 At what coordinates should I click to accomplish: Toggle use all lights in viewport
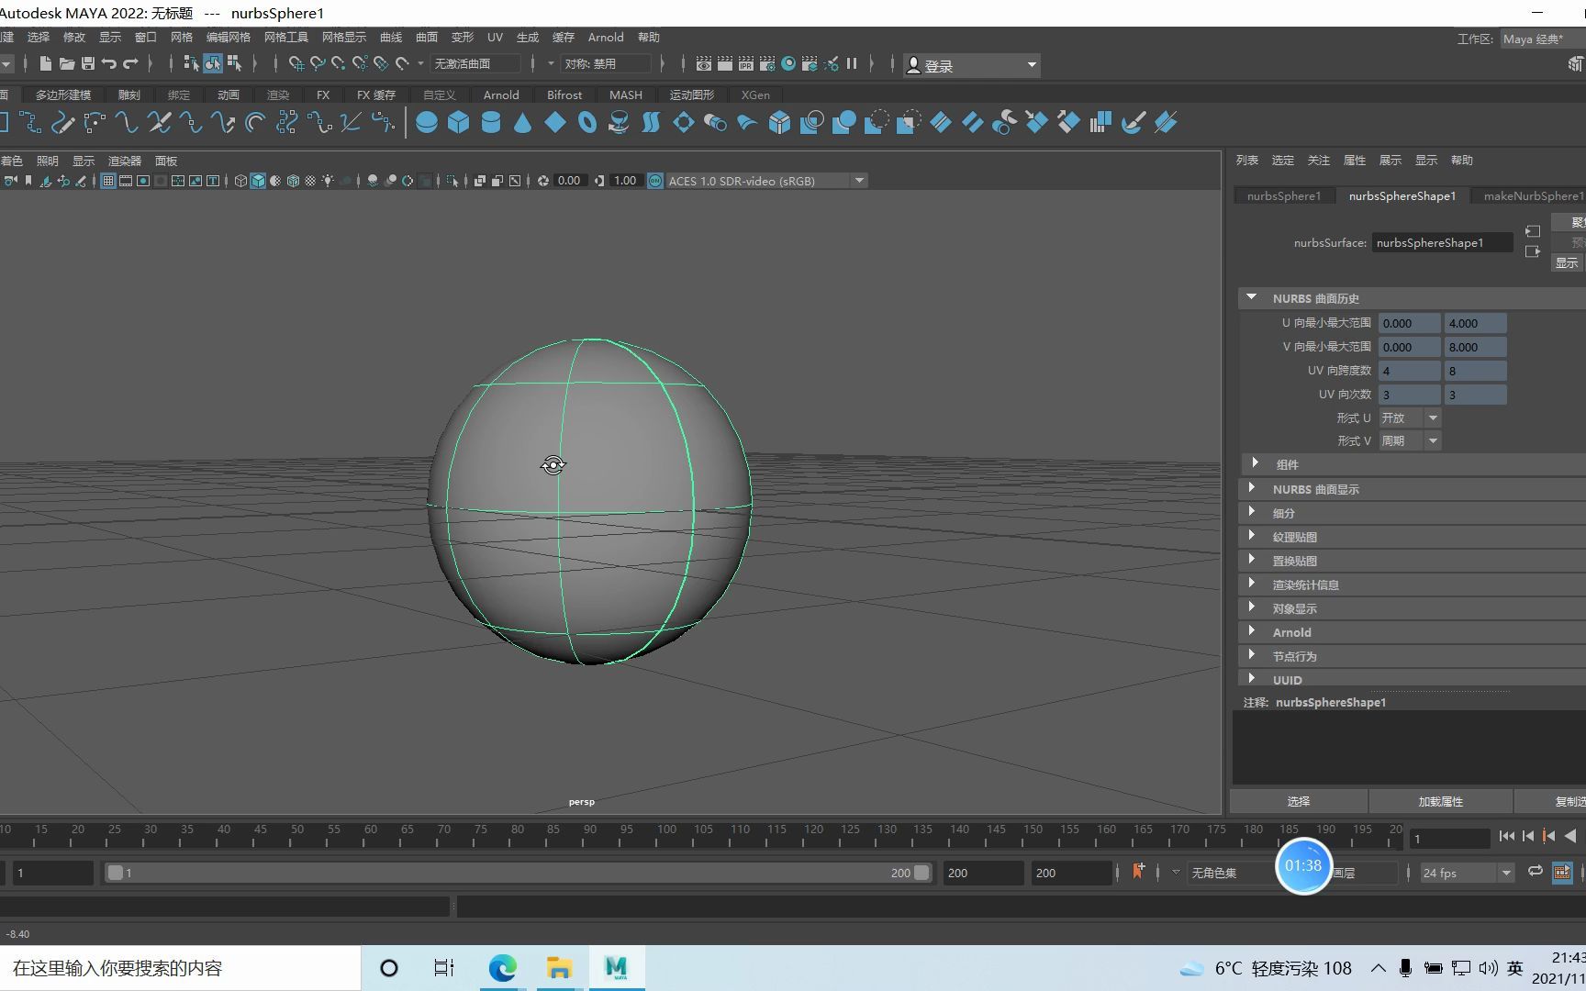coord(328,181)
